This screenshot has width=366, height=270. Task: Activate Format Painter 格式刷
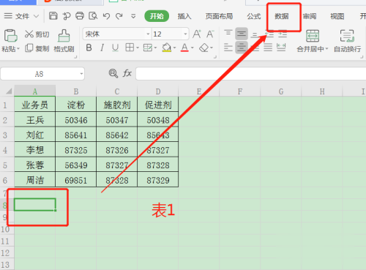click(x=64, y=41)
